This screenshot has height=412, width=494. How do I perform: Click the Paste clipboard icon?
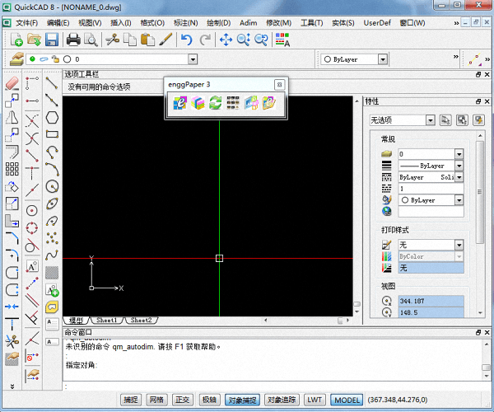coord(147,40)
